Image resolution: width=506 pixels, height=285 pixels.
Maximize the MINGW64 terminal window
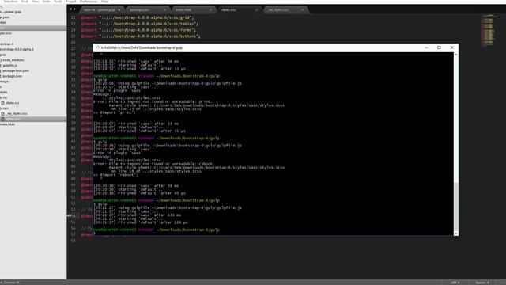pyautogui.click(x=439, y=47)
